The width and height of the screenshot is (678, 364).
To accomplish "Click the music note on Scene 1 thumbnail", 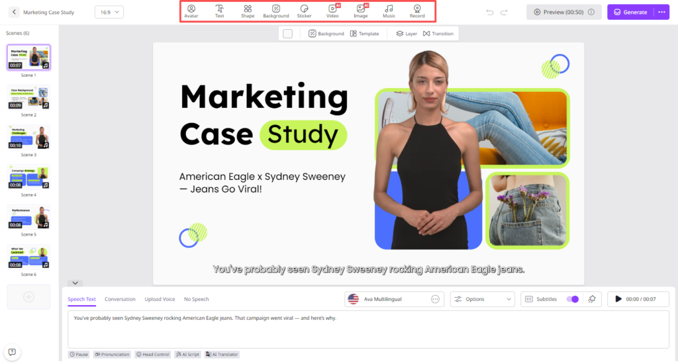I will (x=46, y=66).
